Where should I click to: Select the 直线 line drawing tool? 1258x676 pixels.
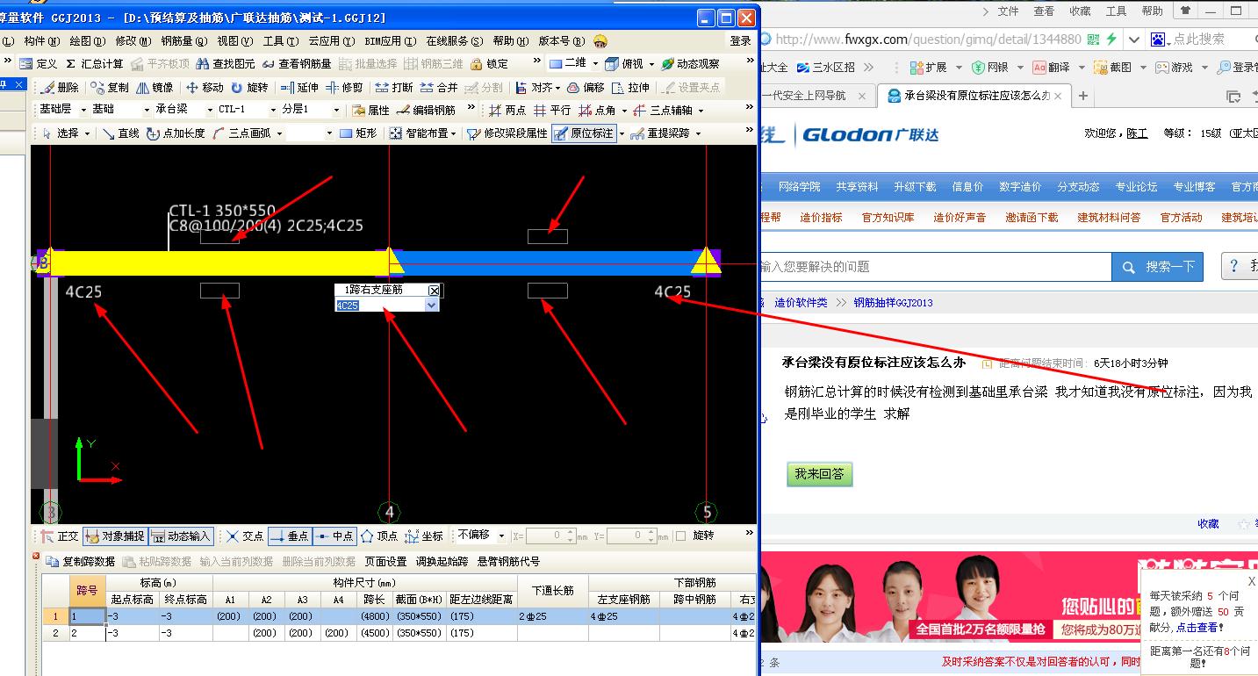(x=120, y=133)
